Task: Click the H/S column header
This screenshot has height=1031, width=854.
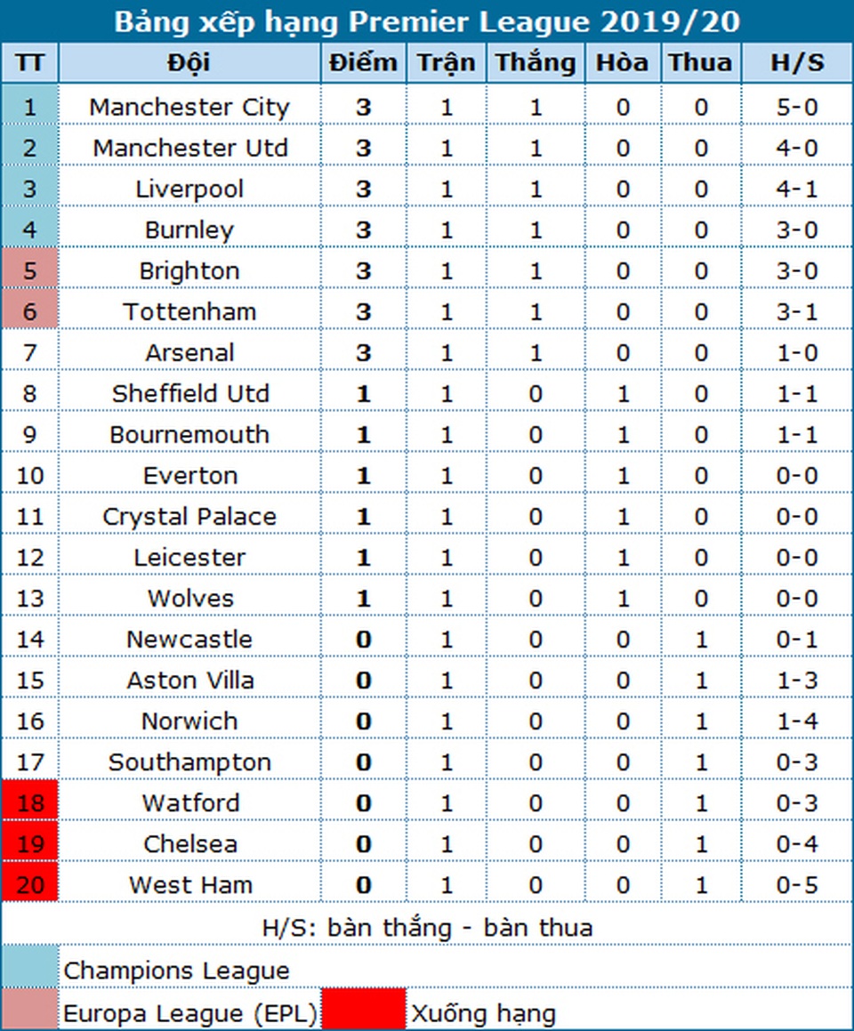Action: [x=796, y=63]
